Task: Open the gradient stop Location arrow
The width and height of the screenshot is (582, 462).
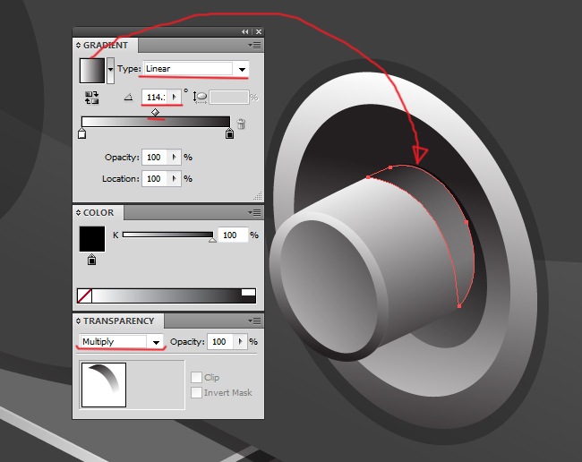Action: [x=174, y=179]
